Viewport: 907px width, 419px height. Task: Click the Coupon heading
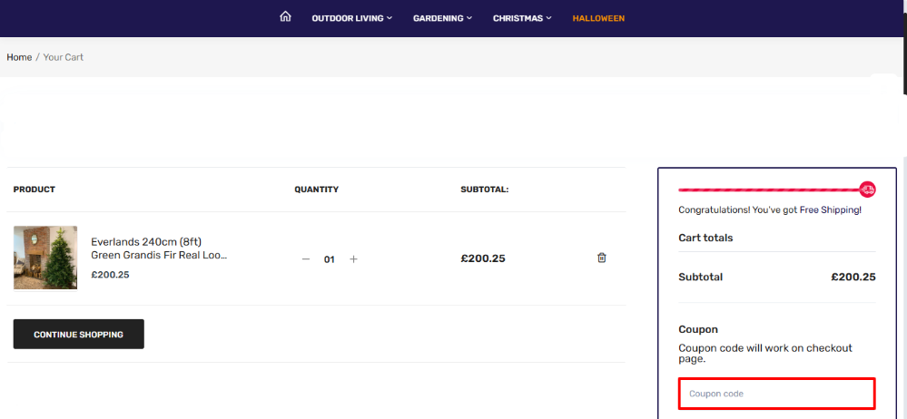pyautogui.click(x=698, y=329)
